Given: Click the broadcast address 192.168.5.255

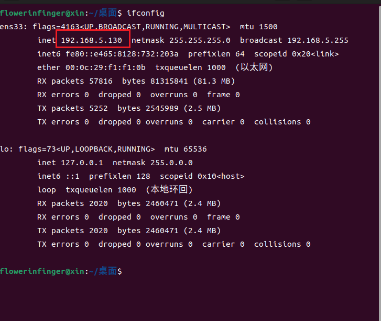Looking at the screenshot, I should coord(318,40).
